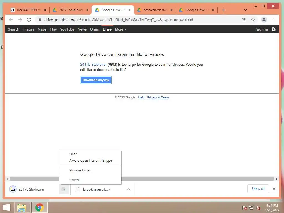Click the muted volume tray icon
Screen dimensions: 284x213
(x=258, y=208)
